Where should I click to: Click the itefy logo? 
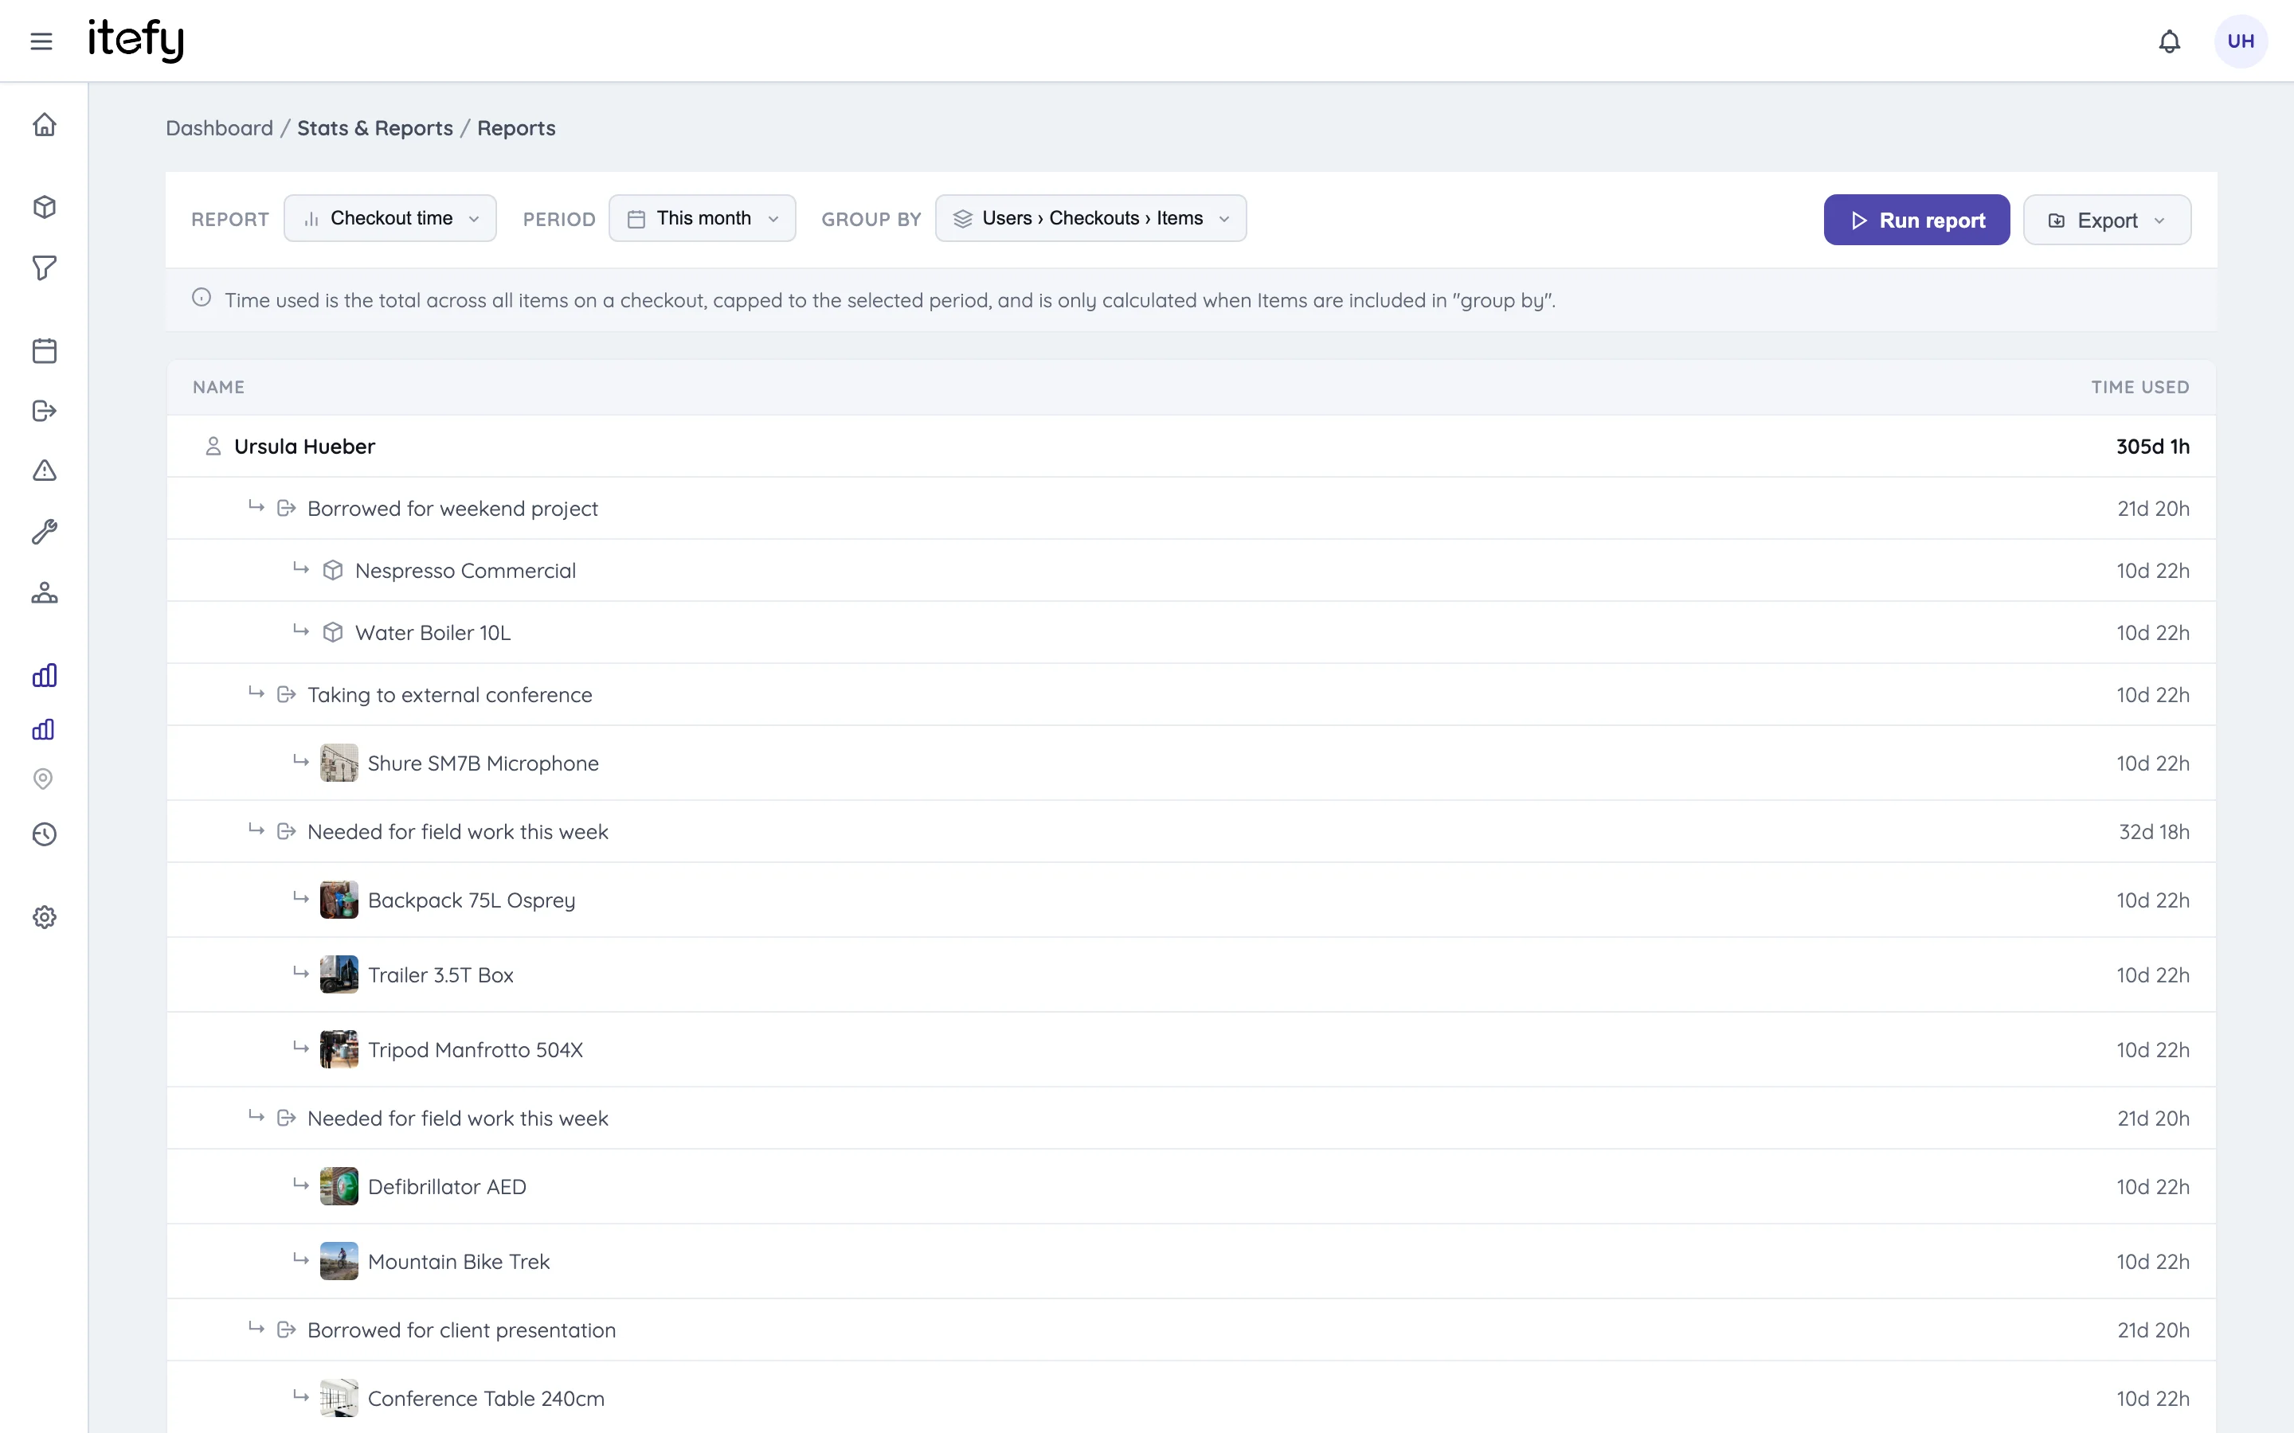[x=135, y=41]
